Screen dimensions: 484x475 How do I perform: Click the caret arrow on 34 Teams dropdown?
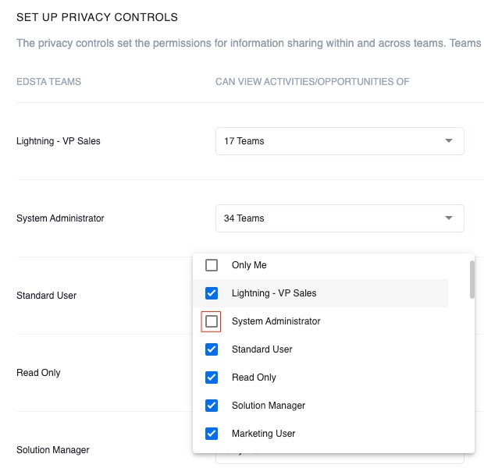coord(448,218)
